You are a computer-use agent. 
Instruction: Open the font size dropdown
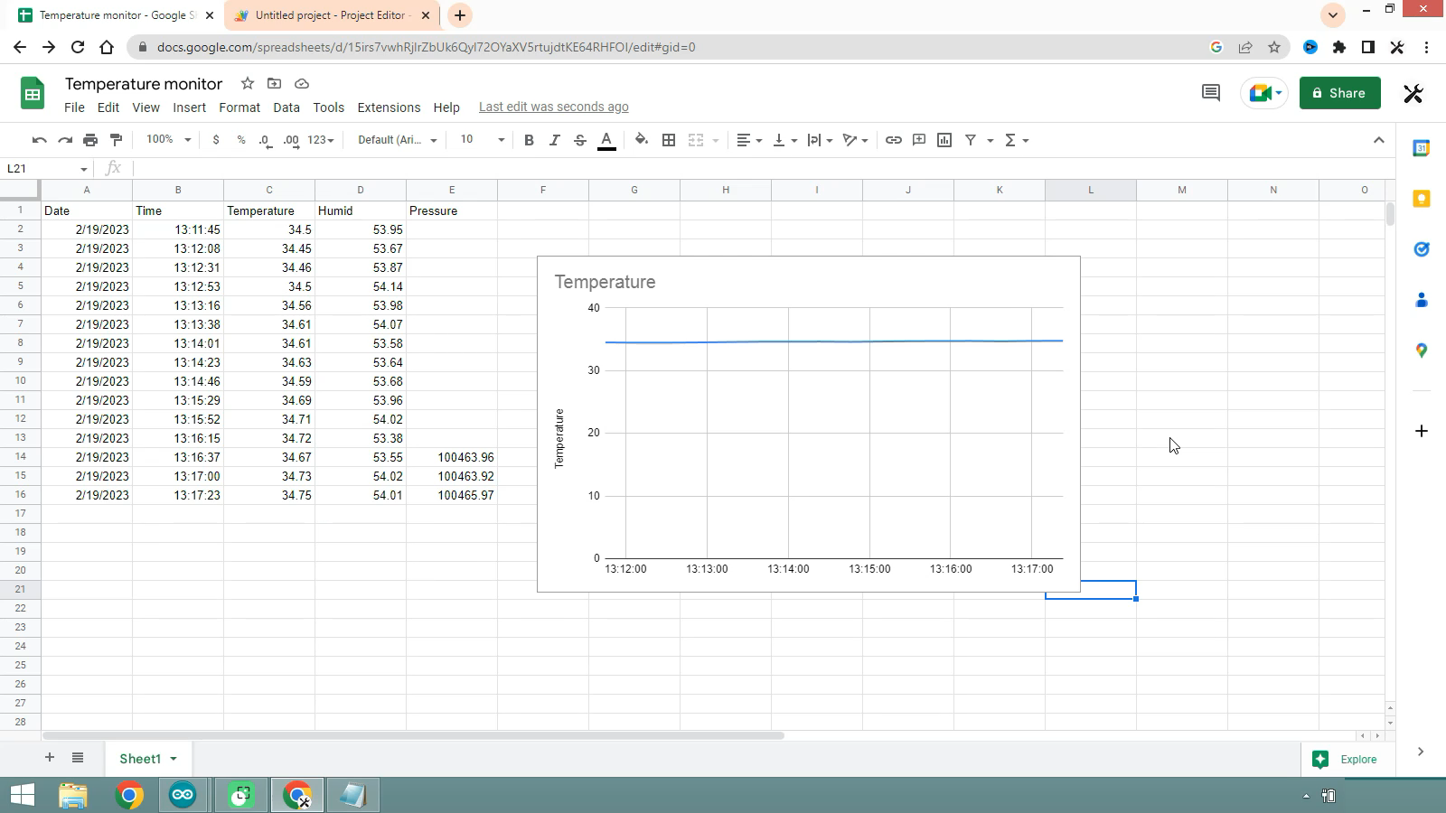point(482,140)
